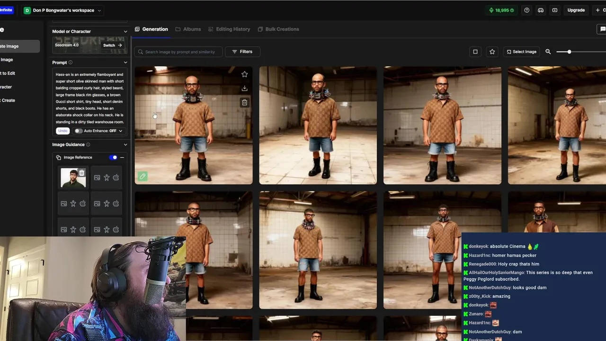Viewport: 606px width, 341px height.
Task: Click chat message 'absolute Cinema'
Action: click(x=508, y=246)
